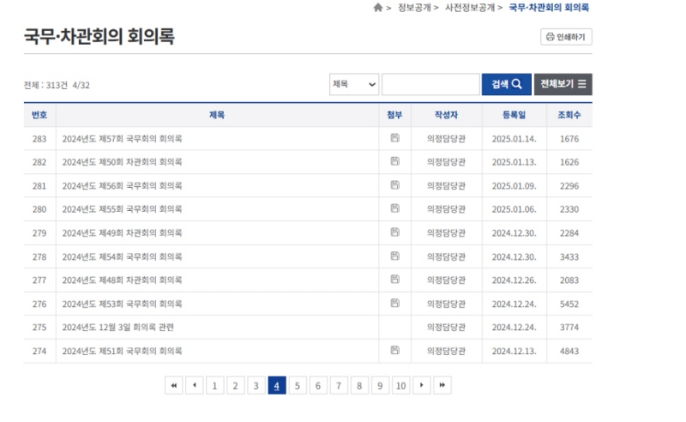Jump to last page of pagination
This screenshot has height=422, width=686.
point(442,385)
